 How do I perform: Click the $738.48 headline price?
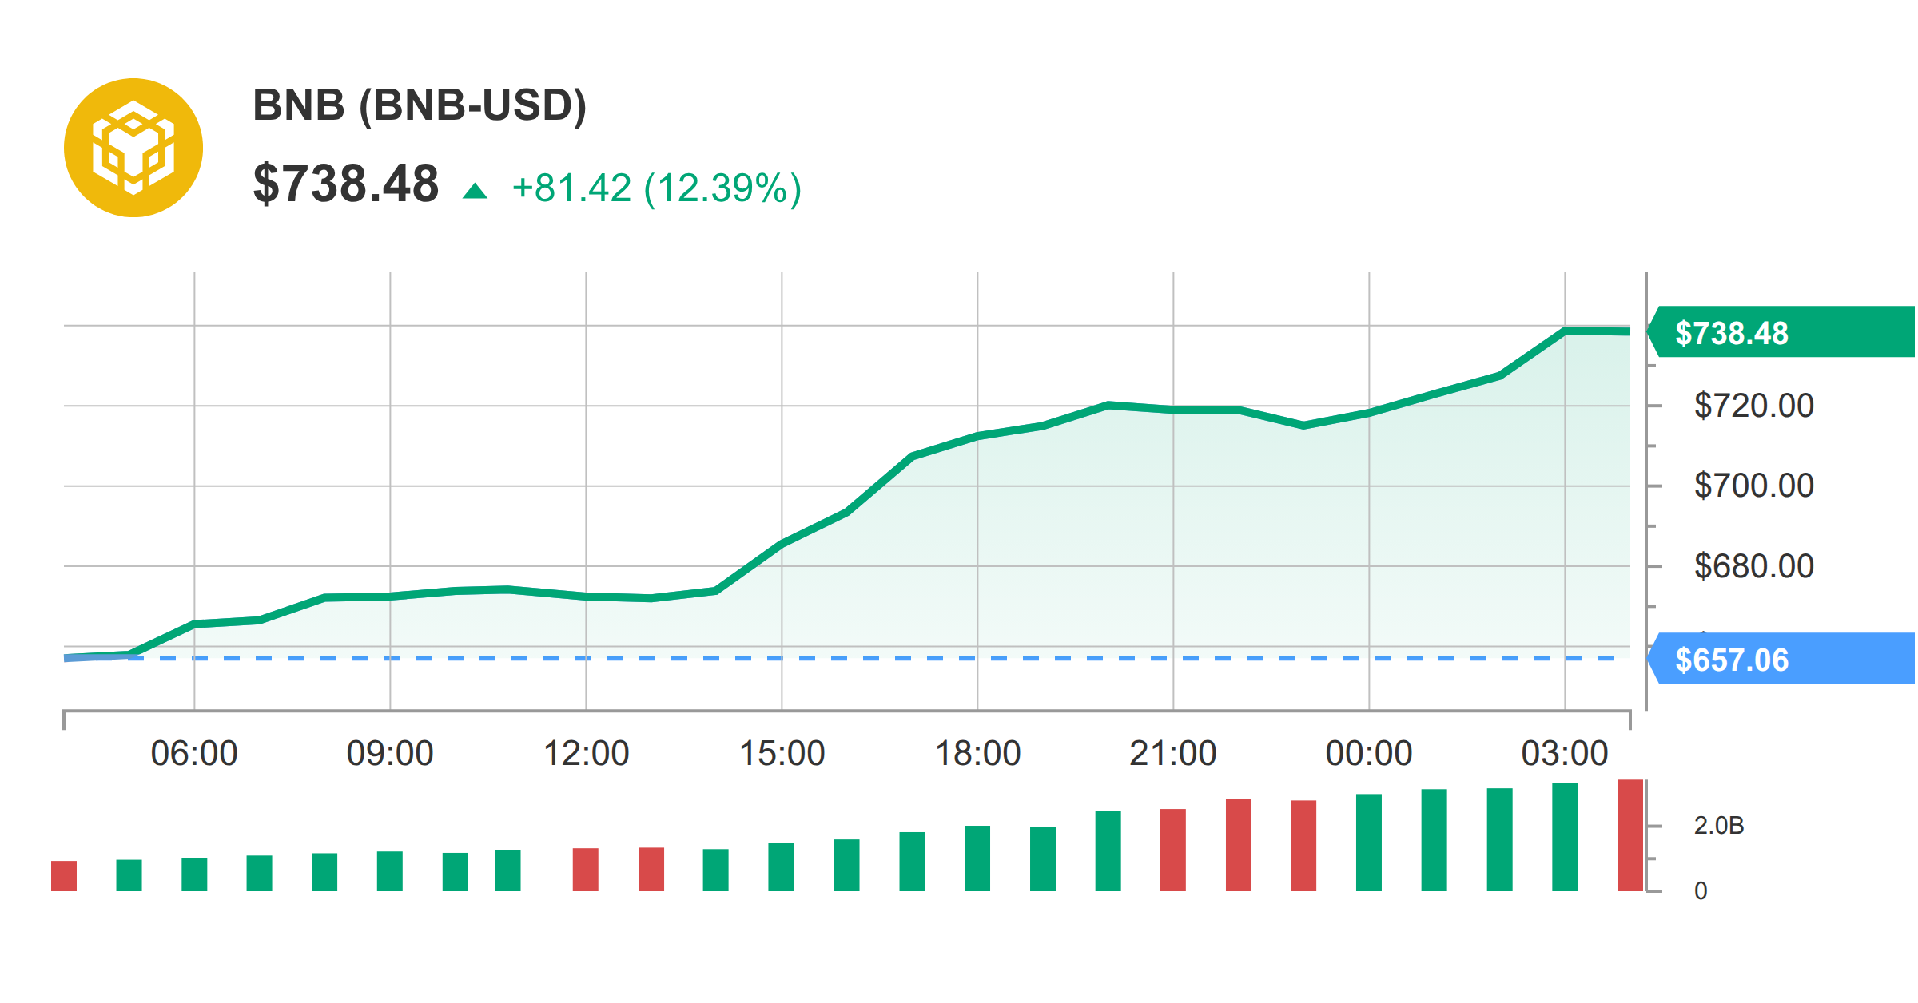pyautogui.click(x=346, y=184)
